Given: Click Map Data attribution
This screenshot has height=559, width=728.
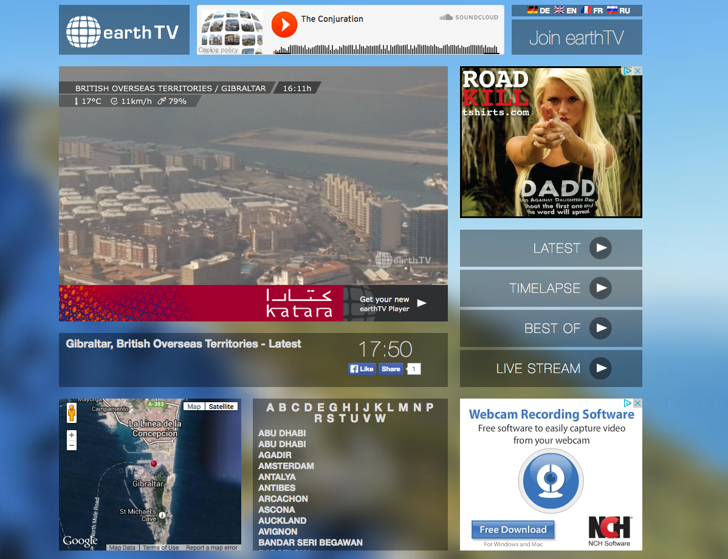Looking at the screenshot, I should pos(123,548).
